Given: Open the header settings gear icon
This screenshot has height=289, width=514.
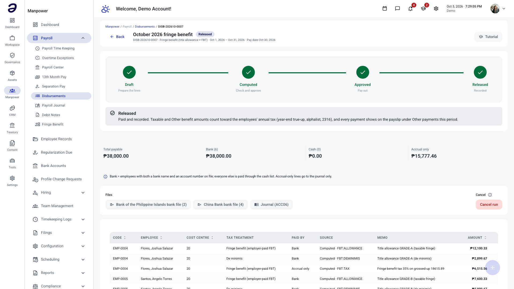Looking at the screenshot, I should pyautogui.click(x=436, y=9).
